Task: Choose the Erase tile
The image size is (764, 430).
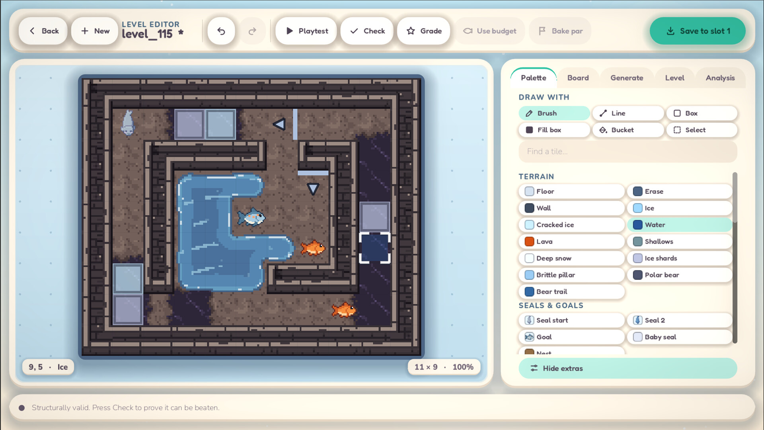Action: point(680,191)
